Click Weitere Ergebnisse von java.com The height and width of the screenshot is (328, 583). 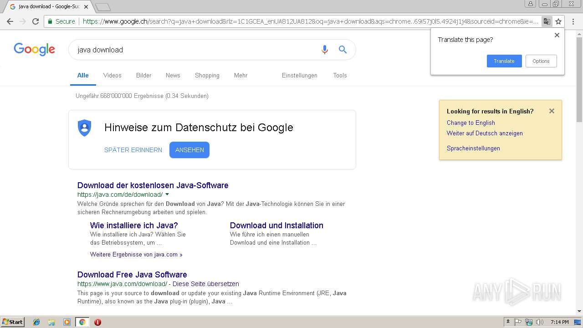(x=136, y=255)
